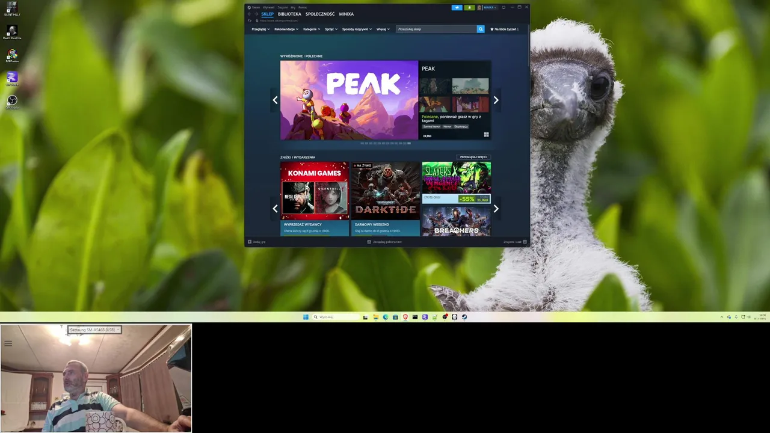Expand the Kategorie dropdown
770x433 pixels.
click(x=312, y=29)
